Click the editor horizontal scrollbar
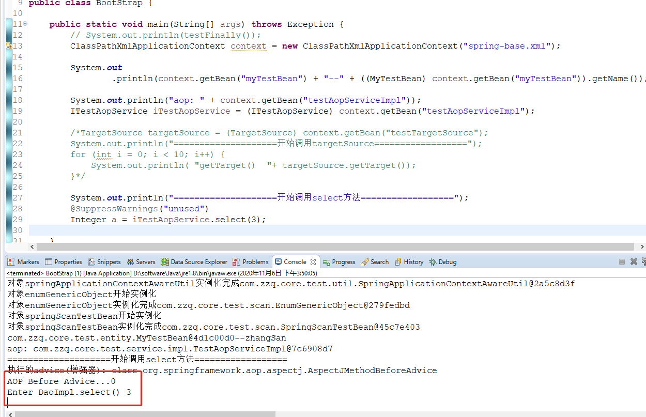Image resolution: width=646 pixels, height=417 pixels. pos(335,247)
